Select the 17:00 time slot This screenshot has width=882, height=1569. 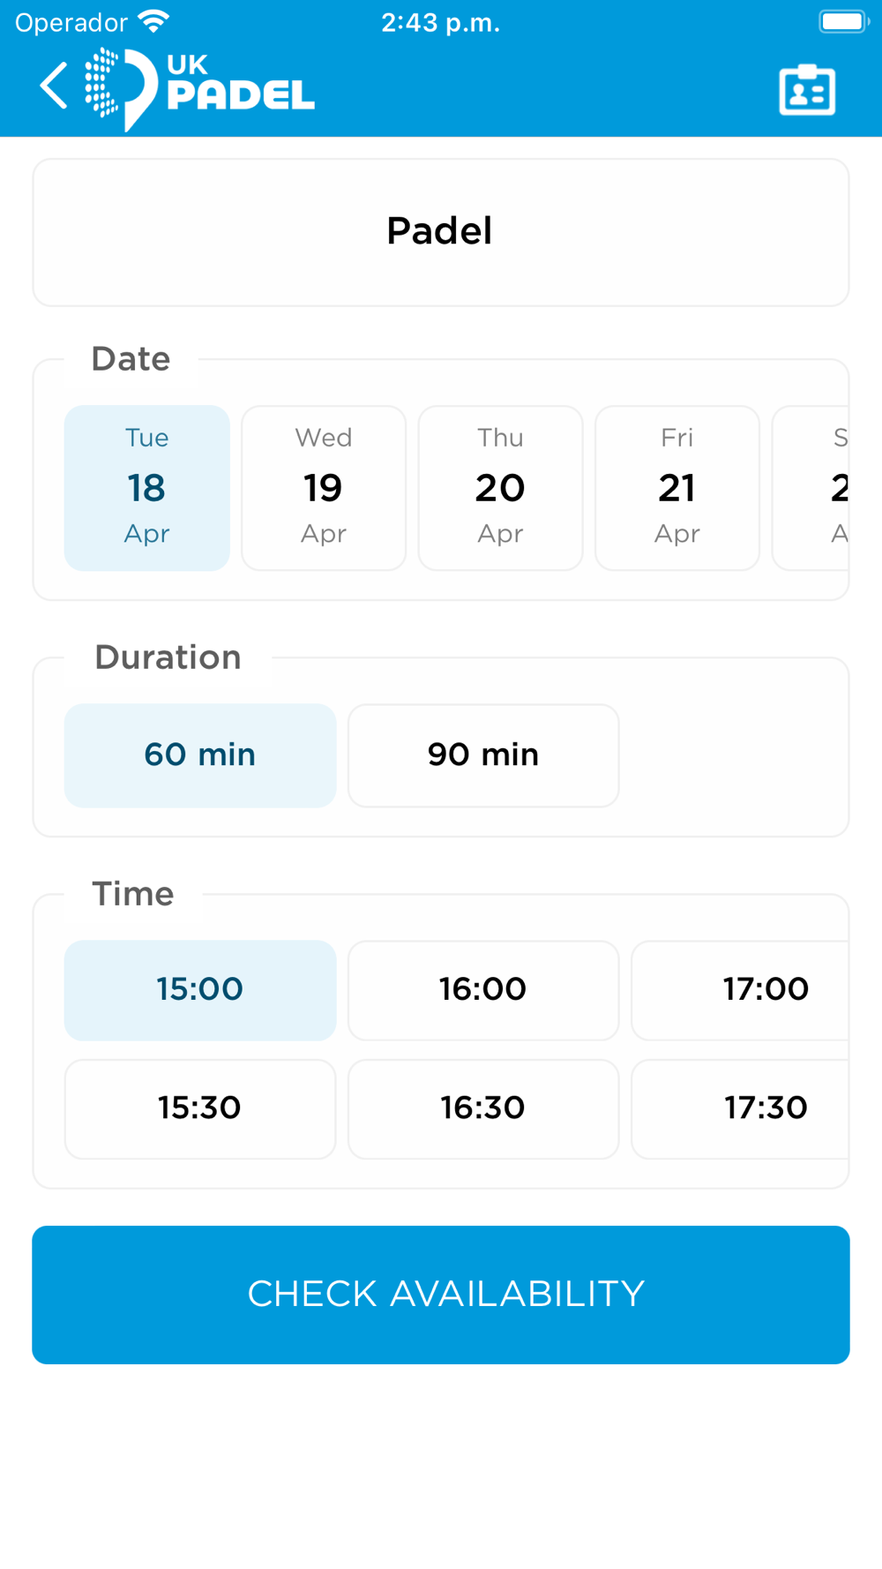tap(750, 989)
